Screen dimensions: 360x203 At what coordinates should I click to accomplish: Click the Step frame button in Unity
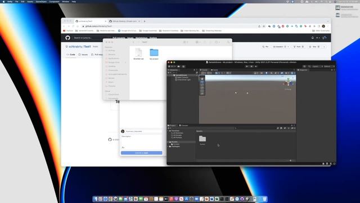[256, 67]
